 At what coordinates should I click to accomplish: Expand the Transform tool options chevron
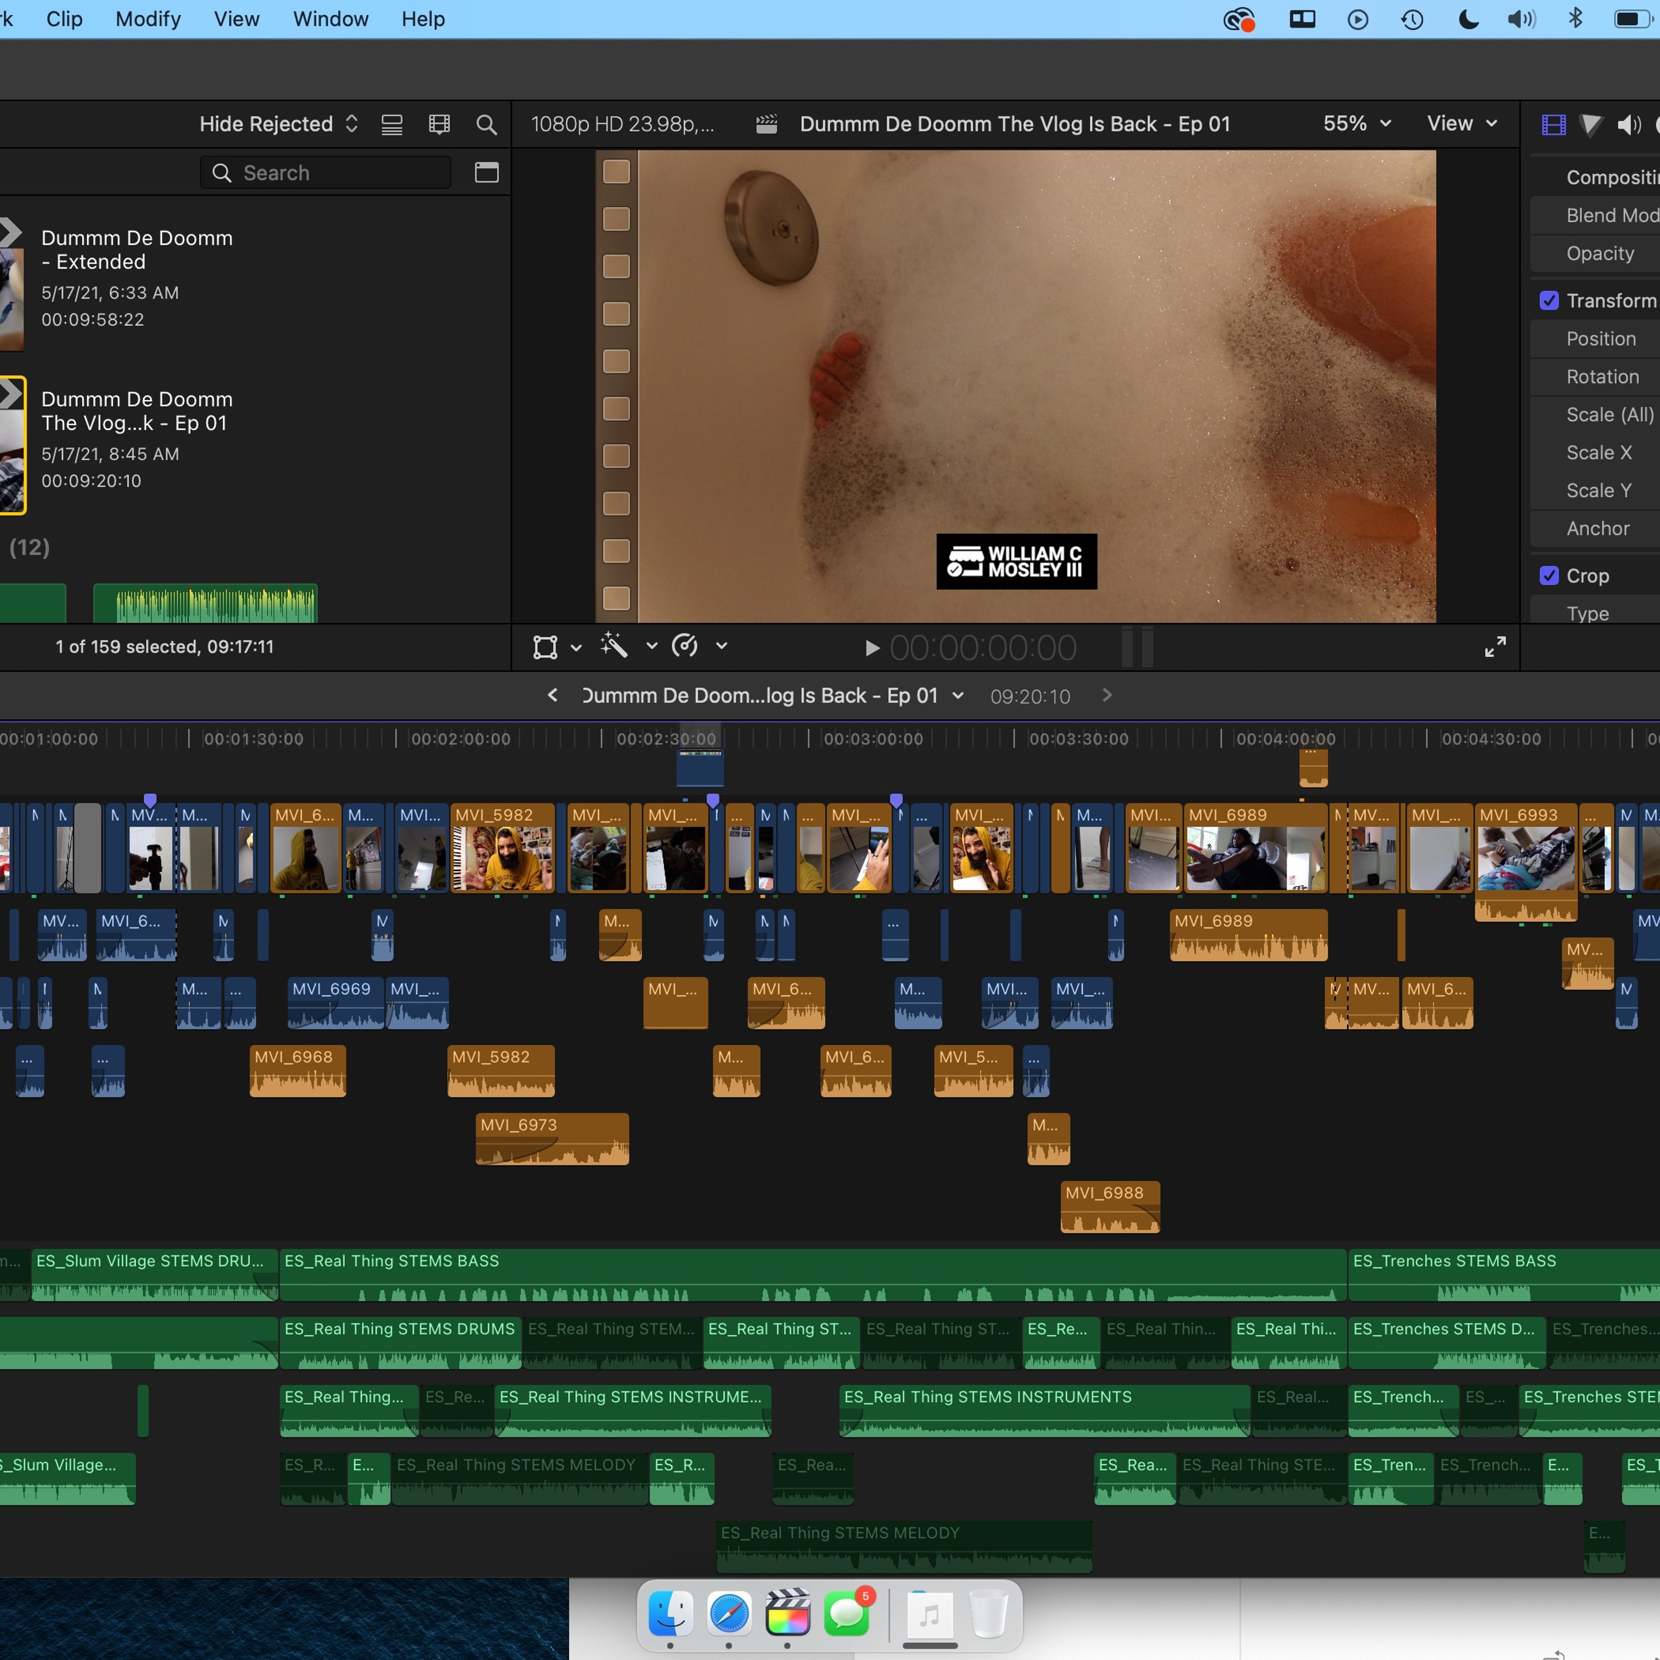coord(577,648)
